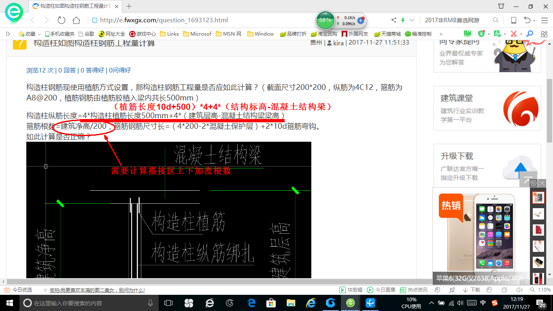This screenshot has width=553, height=311.
Task: Click status bar speaker mute icon
Action: pos(520,290)
